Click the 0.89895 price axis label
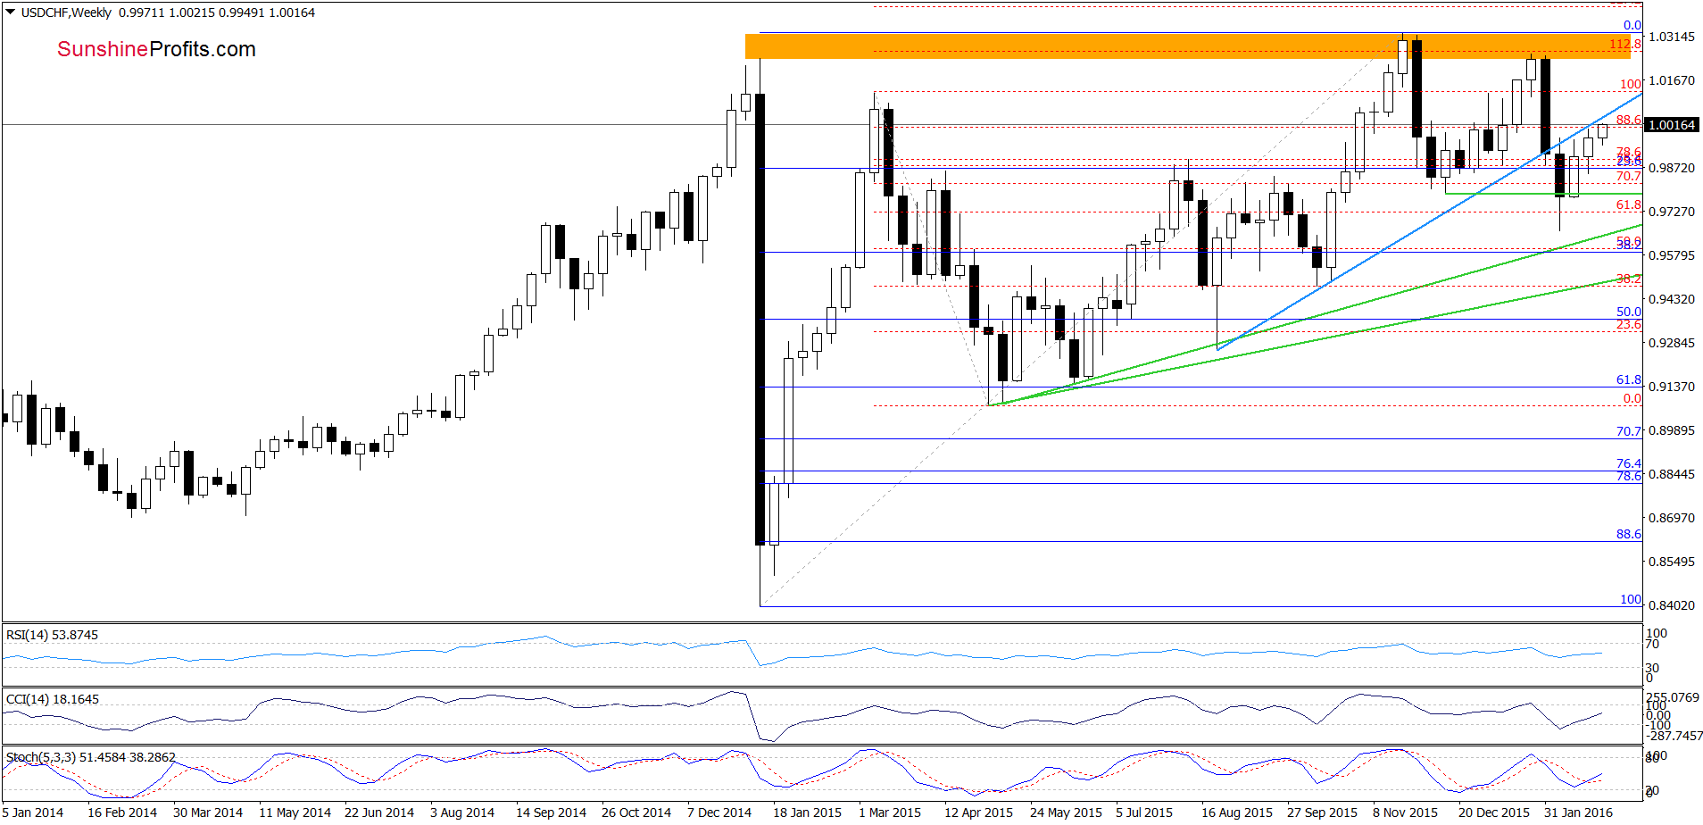This screenshot has height=825, width=1703. click(1671, 430)
